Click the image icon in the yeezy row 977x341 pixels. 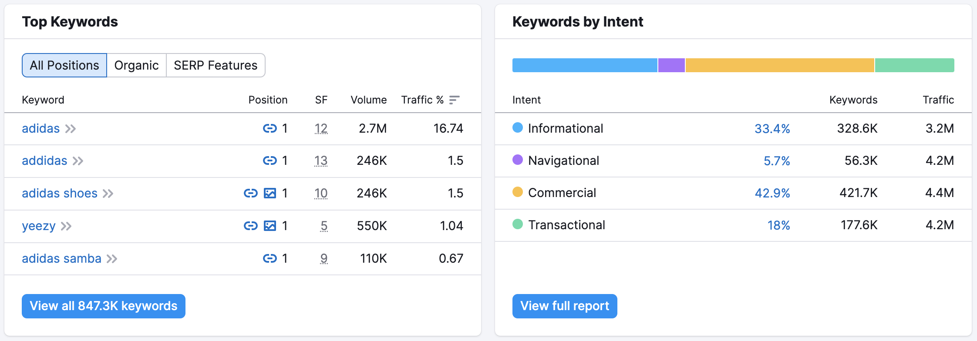point(270,226)
